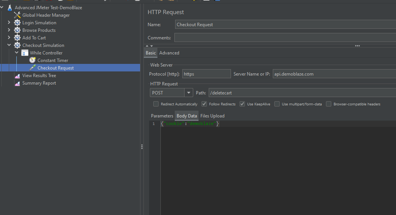396x215 pixels.
Task: Open the Files Upload tab
Action: [212, 116]
